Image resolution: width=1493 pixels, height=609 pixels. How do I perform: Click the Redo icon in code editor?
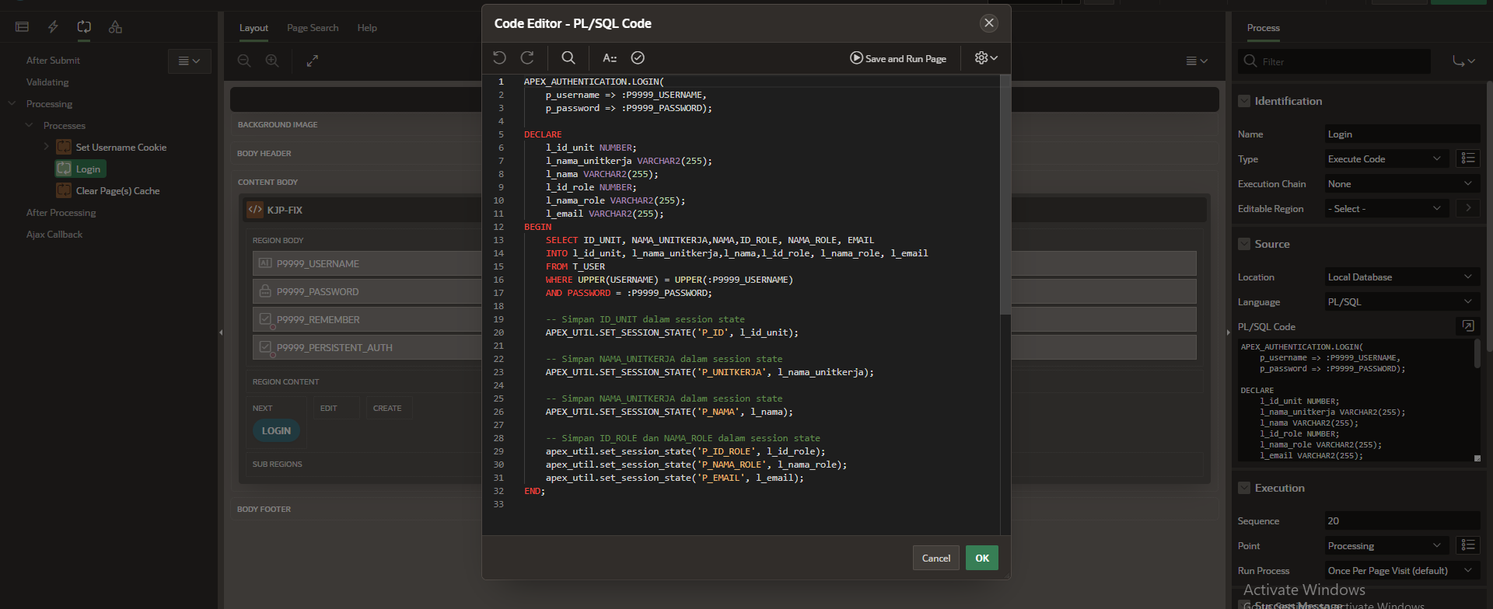[527, 57]
